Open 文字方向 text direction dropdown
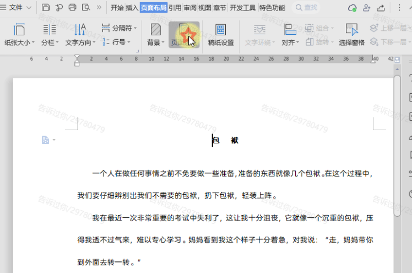412x273 pixels. pos(80,34)
